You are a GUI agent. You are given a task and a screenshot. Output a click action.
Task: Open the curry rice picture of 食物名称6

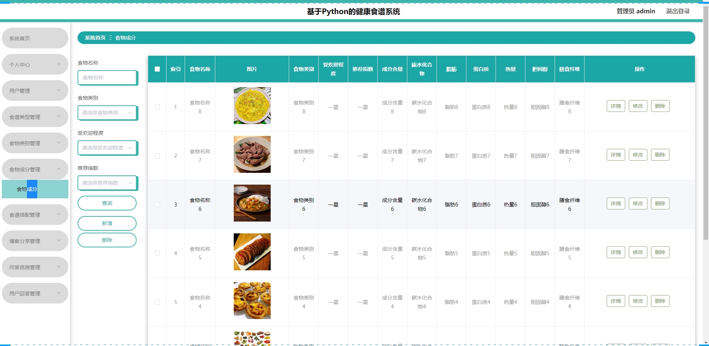[252, 203]
